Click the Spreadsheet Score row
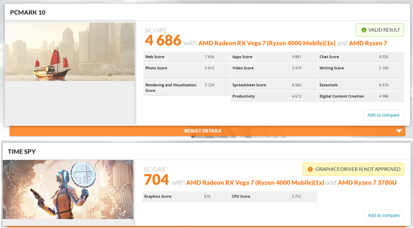The height and width of the screenshot is (228, 413). pos(274,85)
